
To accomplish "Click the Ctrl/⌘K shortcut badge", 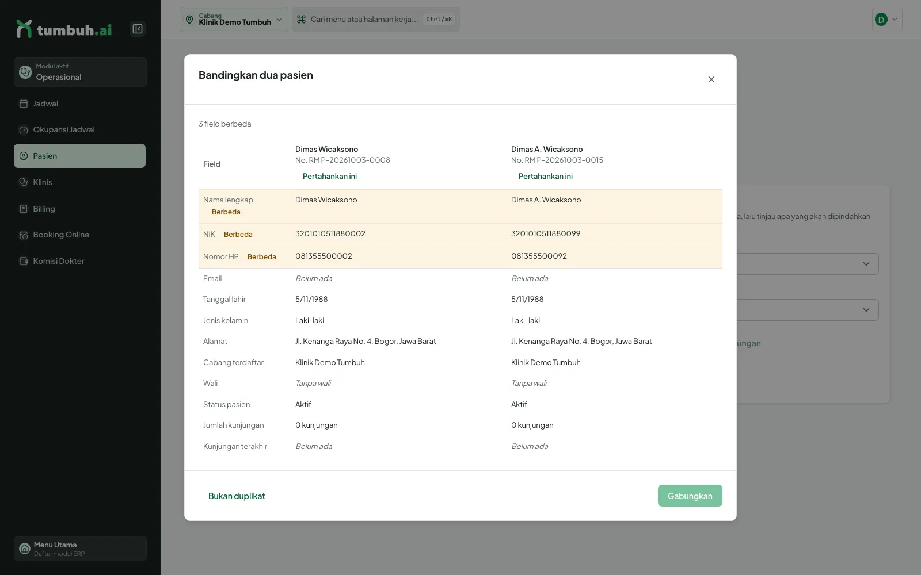I will coord(439,20).
